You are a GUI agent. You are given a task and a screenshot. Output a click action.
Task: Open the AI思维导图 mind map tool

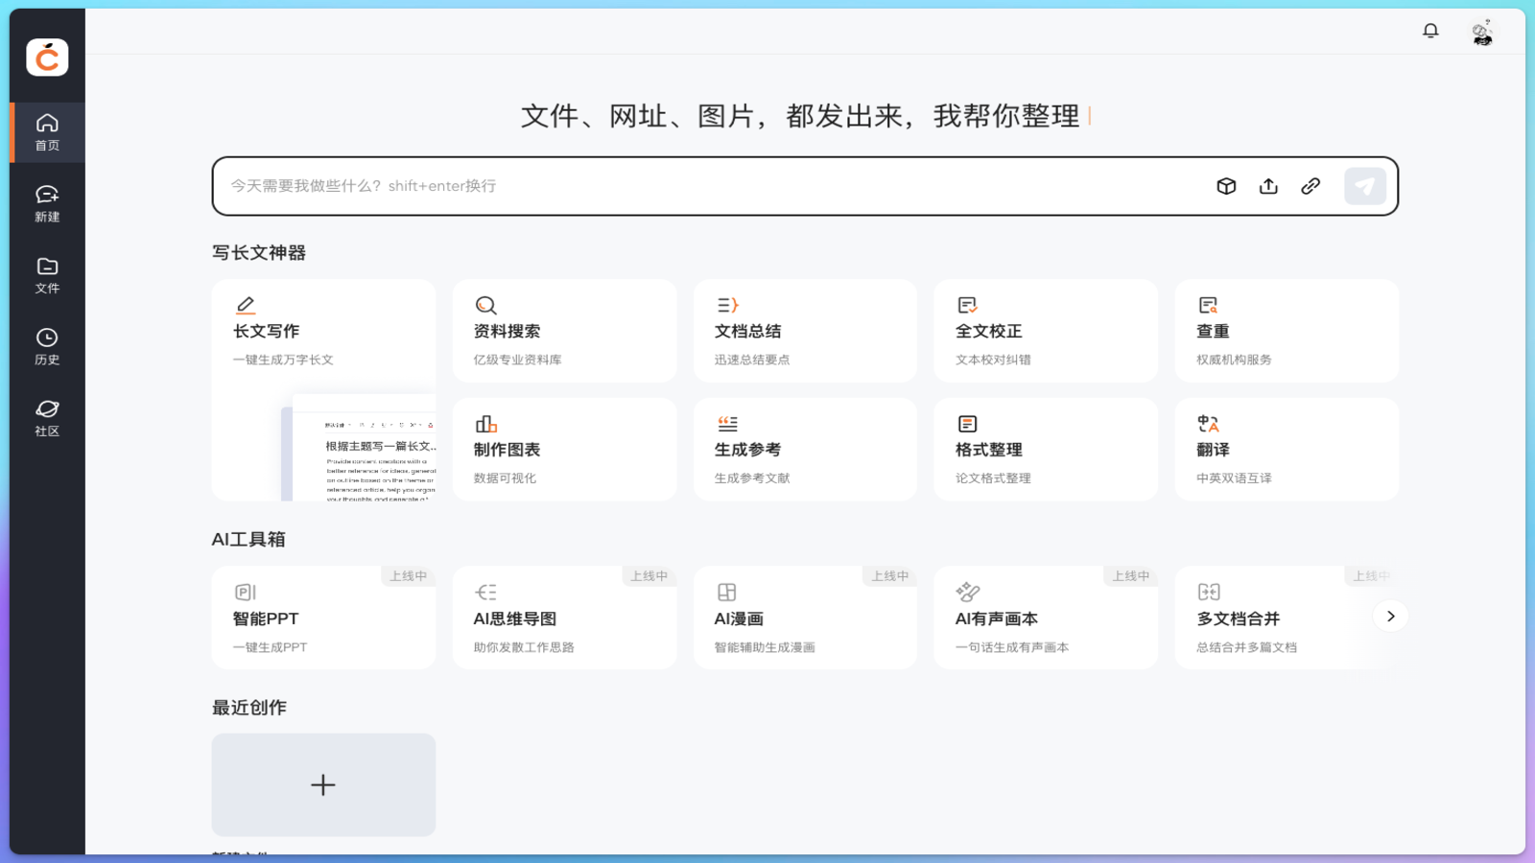(564, 617)
